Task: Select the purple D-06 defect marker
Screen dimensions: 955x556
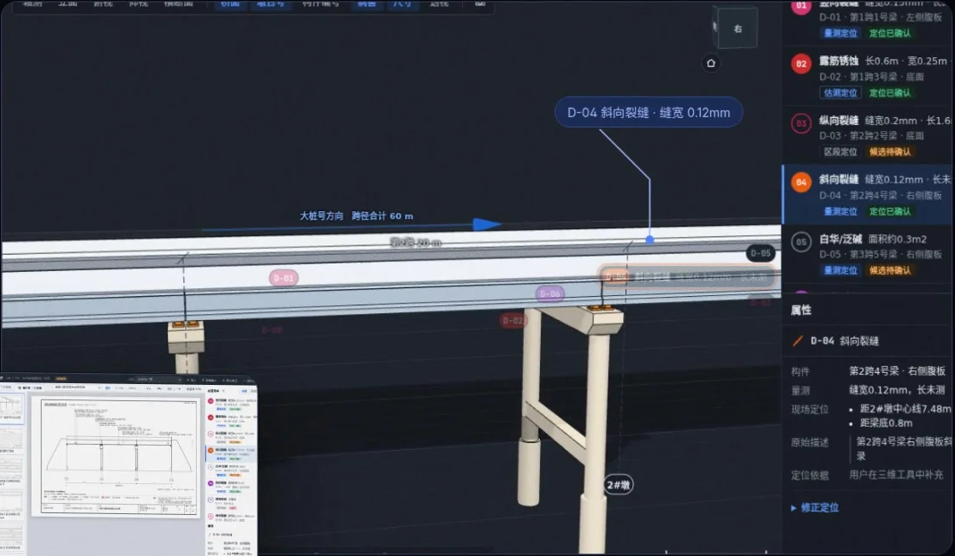Action: click(549, 293)
